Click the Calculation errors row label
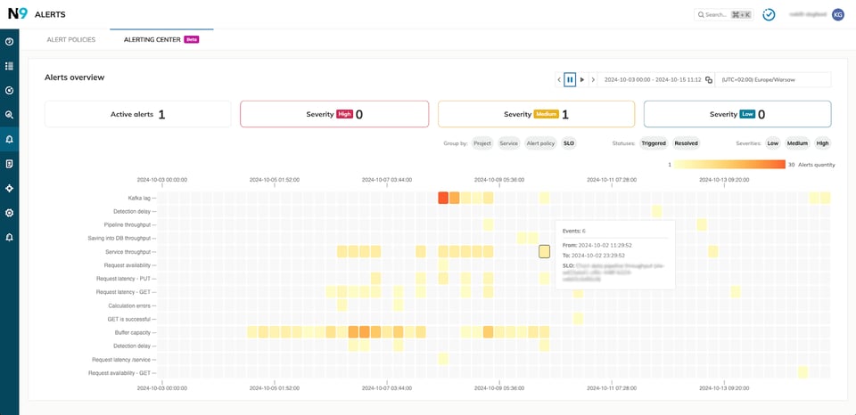This screenshot has width=856, height=415. pos(129,305)
